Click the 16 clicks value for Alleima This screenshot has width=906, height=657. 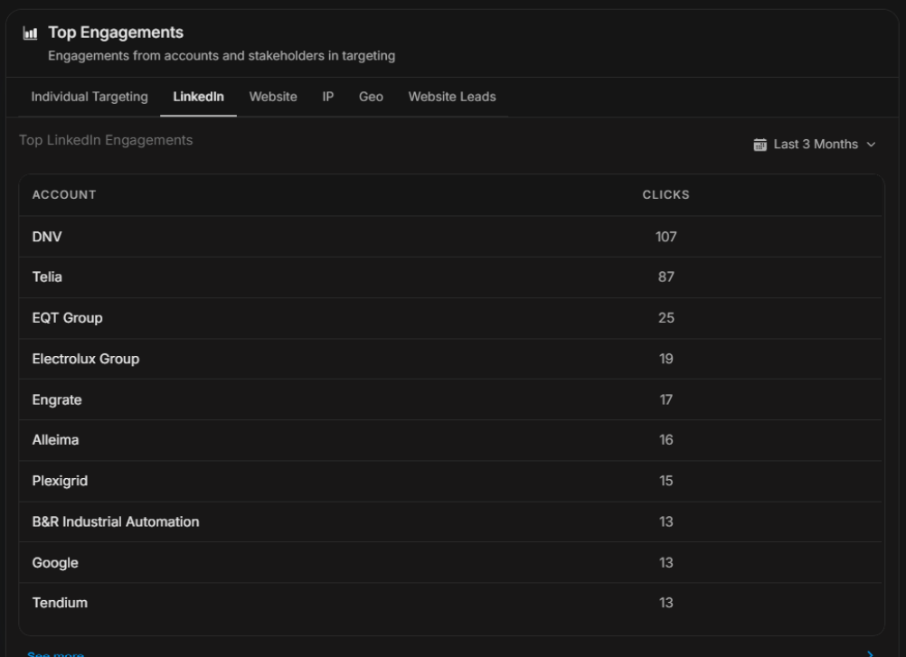click(665, 440)
